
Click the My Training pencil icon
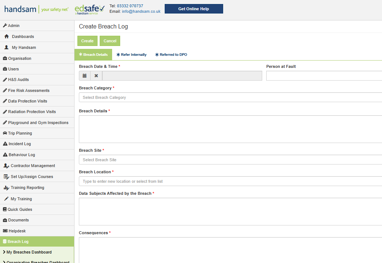[6, 198]
